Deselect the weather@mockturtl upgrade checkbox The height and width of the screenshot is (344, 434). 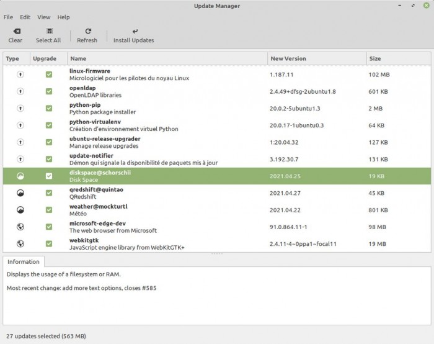[49, 210]
